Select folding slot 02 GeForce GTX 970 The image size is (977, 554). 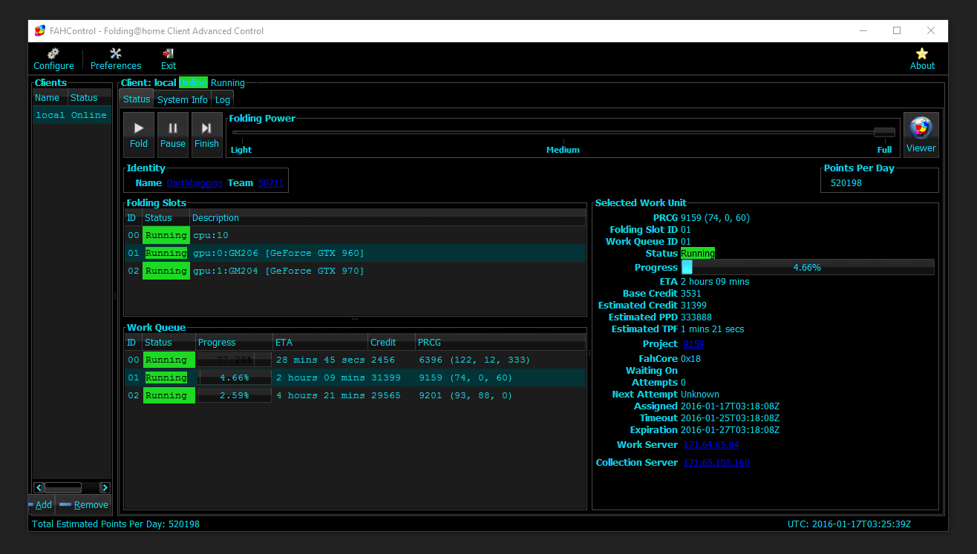point(355,271)
